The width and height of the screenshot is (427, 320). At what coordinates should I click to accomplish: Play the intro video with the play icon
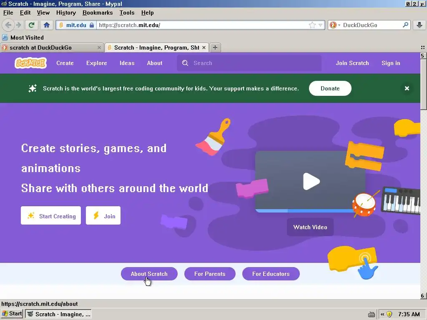(311, 181)
